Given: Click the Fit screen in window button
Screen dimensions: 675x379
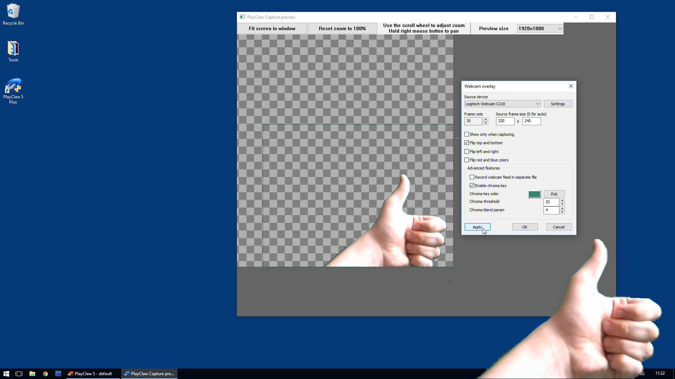Looking at the screenshot, I should pyautogui.click(x=272, y=29).
